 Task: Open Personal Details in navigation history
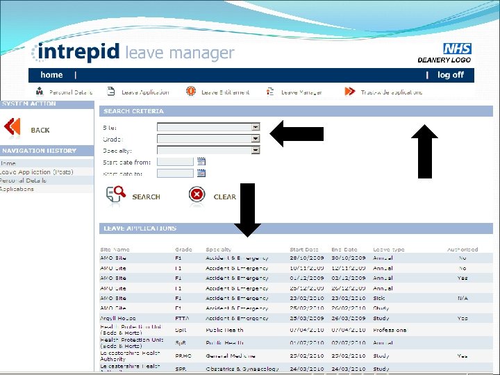pos(23,181)
